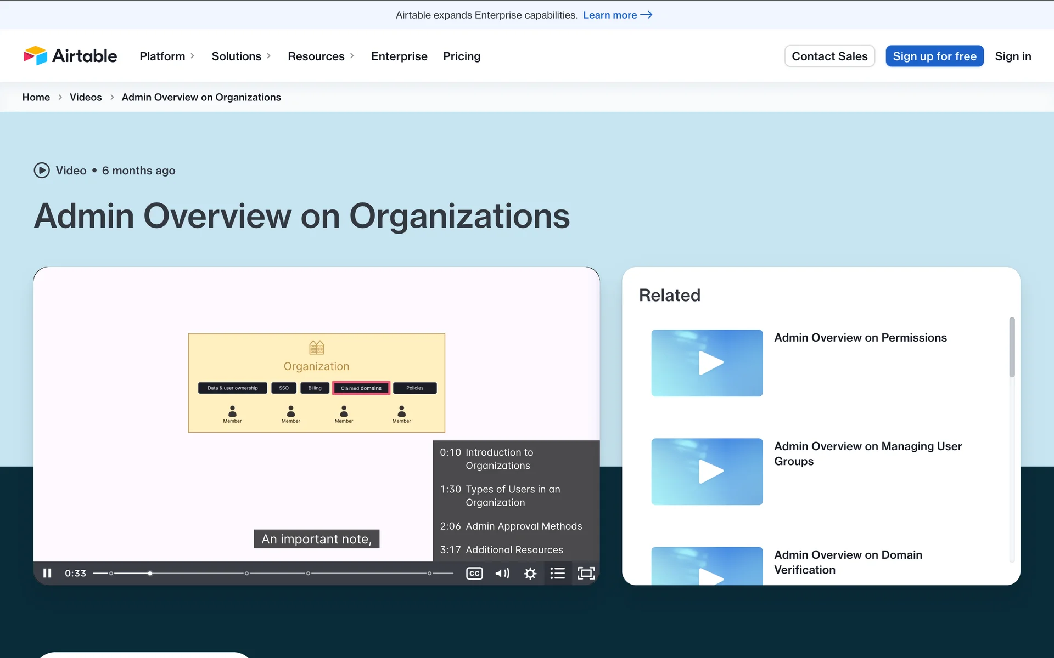This screenshot has height=658, width=1054.
Task: Enter fullscreen video mode
Action: click(586, 573)
